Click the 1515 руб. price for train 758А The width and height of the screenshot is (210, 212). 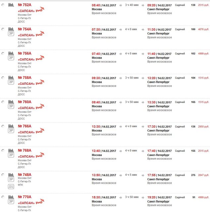pyautogui.click(x=203, y=78)
